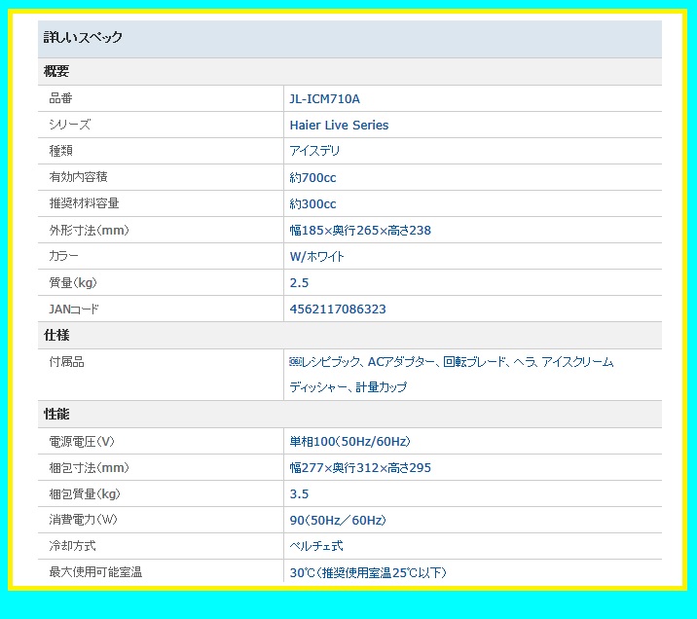Click the ペルチェ式 cooling method value
Viewport: 697px width, 619px height.
coord(315,547)
